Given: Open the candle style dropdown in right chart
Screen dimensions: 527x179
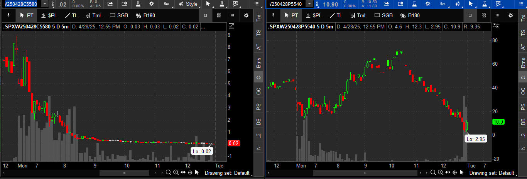Looking at the screenshot, I should pyautogui.click(x=457, y=4).
